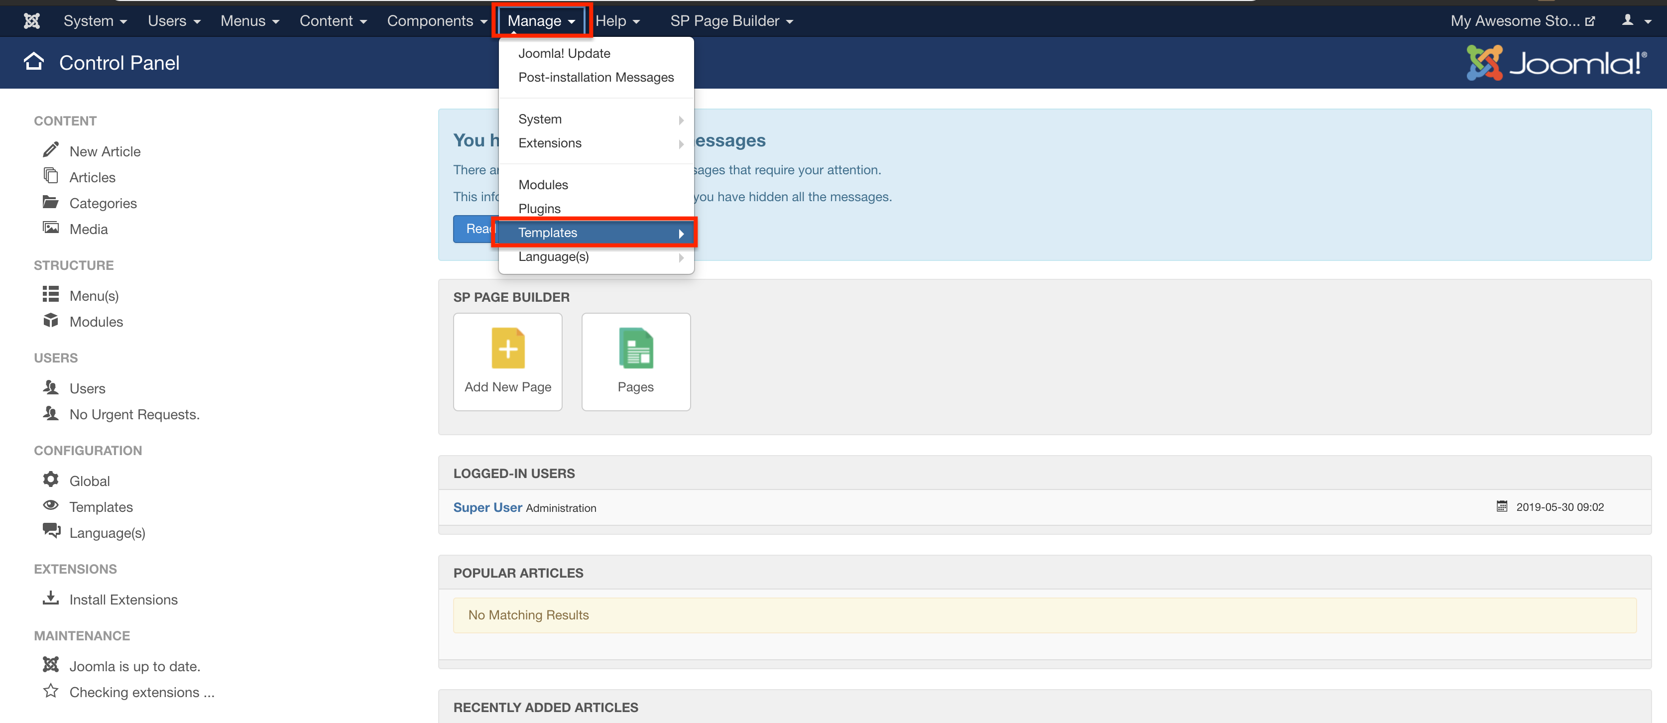Open the Users dropdown in top bar
This screenshot has width=1667, height=723.
tap(174, 21)
